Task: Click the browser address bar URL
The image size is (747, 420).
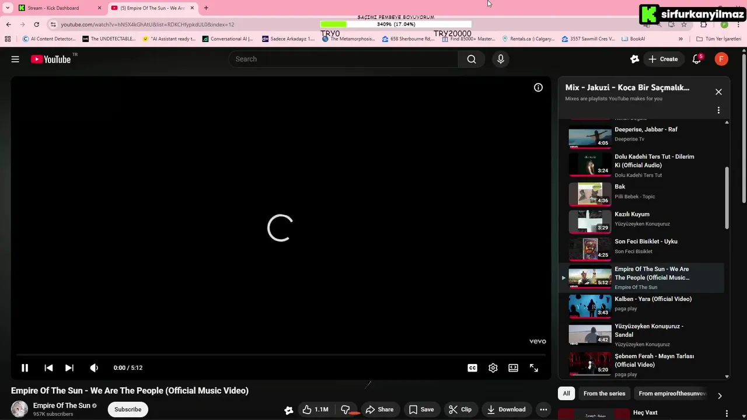Action: pyautogui.click(x=148, y=24)
